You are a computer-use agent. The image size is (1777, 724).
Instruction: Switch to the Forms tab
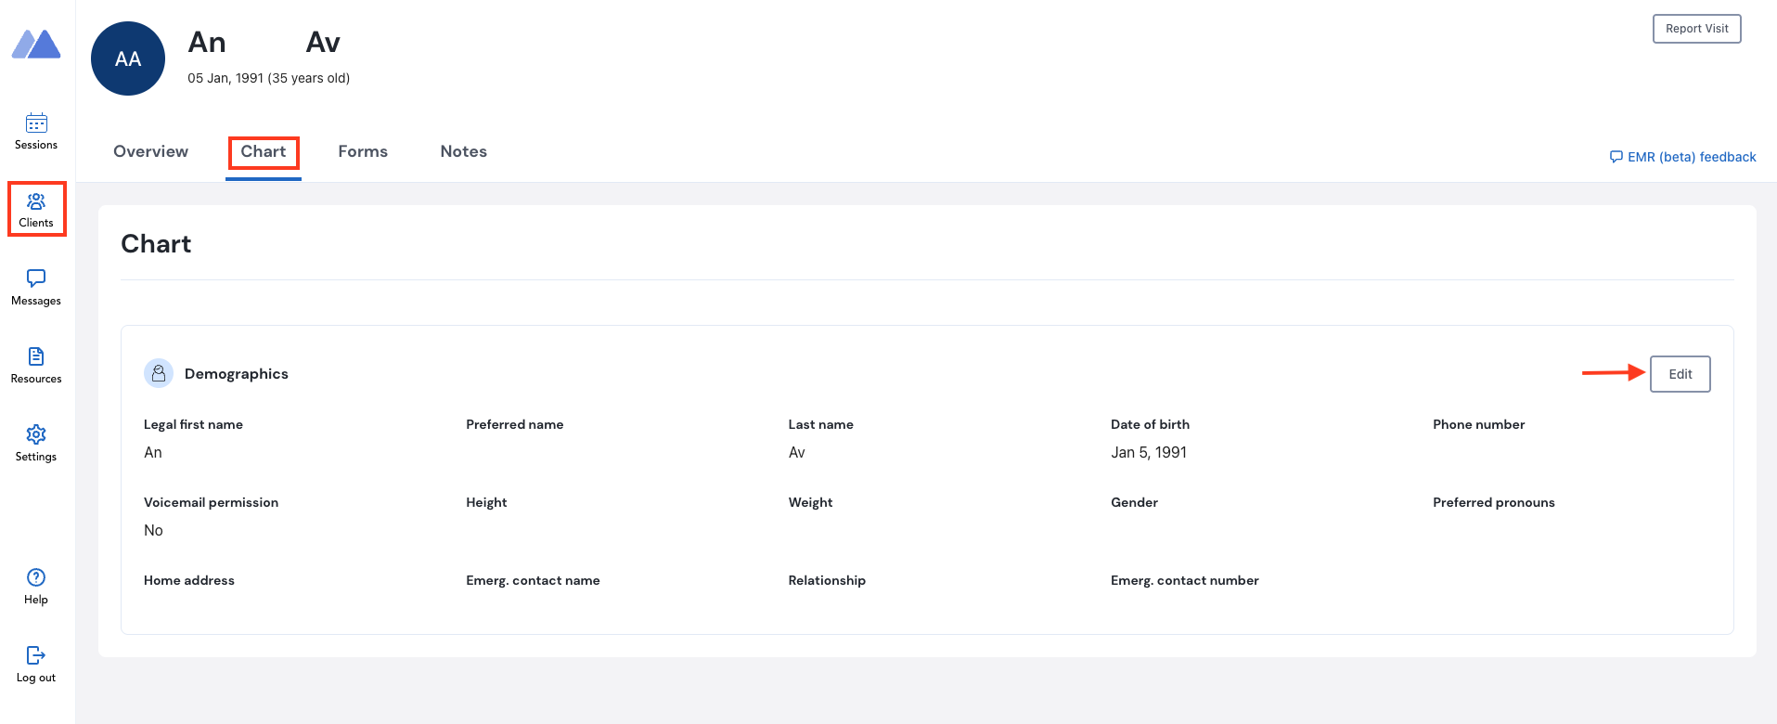pyautogui.click(x=363, y=151)
